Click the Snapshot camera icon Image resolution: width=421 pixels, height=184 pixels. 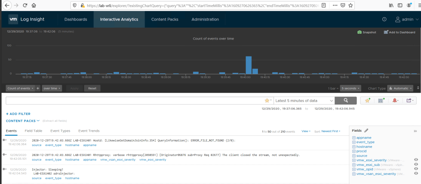[359, 32]
